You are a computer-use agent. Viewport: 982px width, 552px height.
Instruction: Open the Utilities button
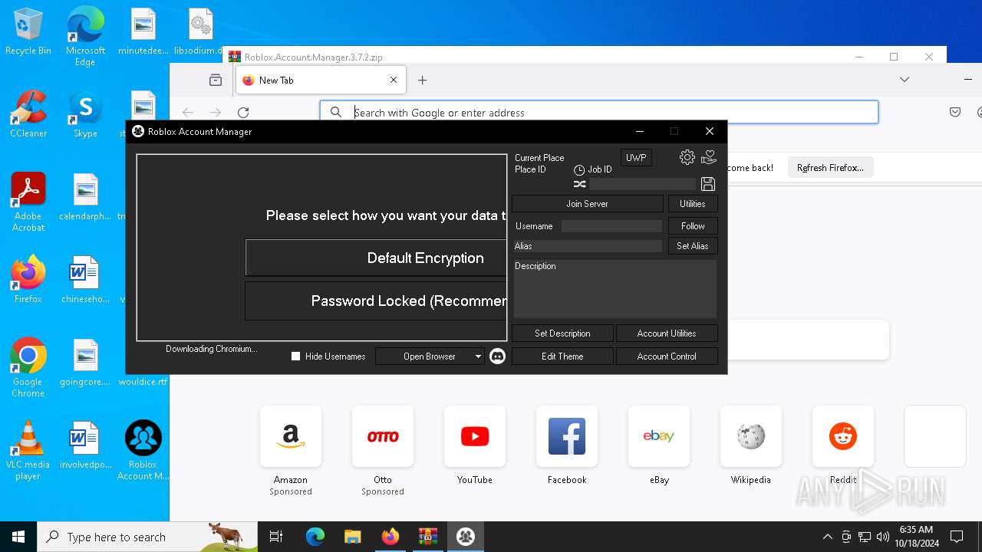click(693, 203)
